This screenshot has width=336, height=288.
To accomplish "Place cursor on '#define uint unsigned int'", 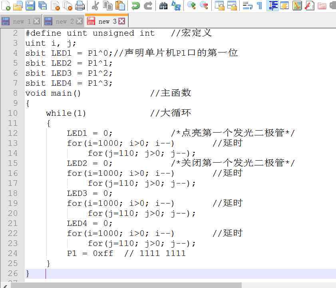I will (90, 33).
